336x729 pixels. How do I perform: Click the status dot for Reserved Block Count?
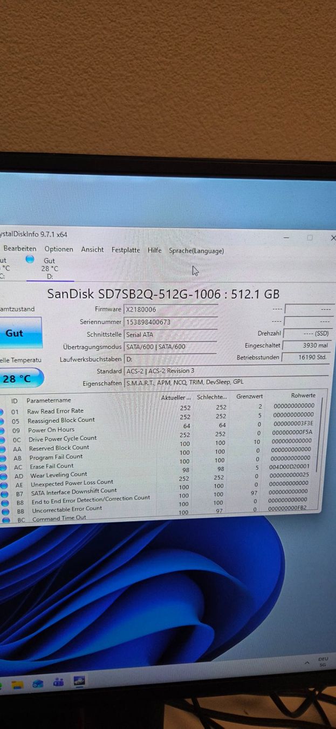tap(3, 448)
